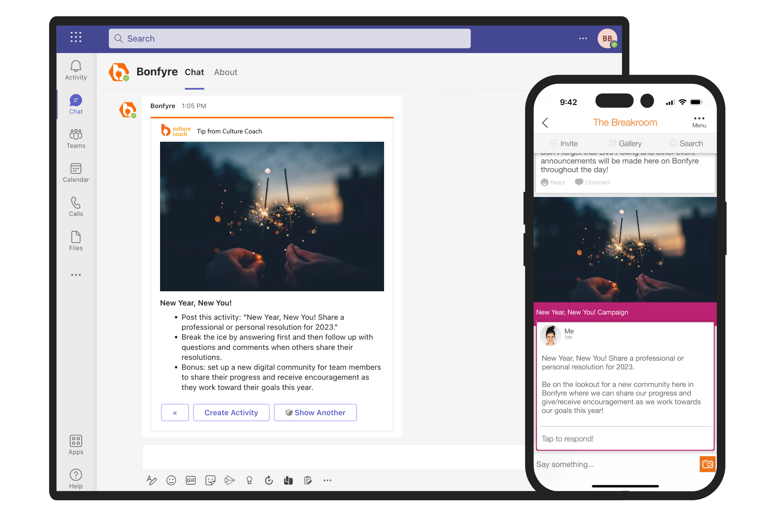Tap Comment under the phone post
This screenshot has height=517, width=776.
[x=592, y=182]
